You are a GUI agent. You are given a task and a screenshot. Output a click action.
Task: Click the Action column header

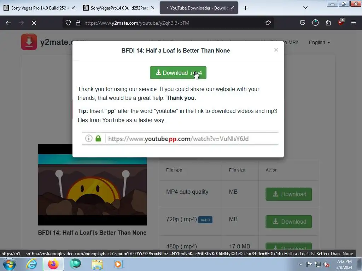coord(271,170)
